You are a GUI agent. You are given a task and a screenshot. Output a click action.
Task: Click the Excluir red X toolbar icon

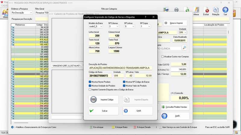tap(206, 10)
